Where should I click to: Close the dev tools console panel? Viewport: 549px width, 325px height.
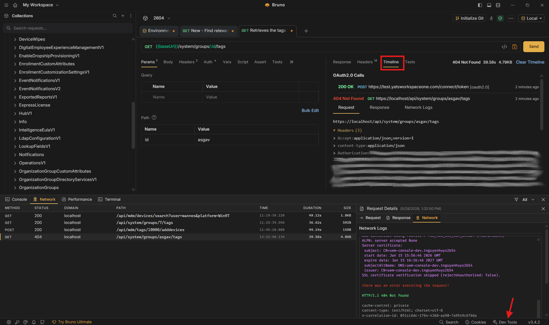point(543,200)
